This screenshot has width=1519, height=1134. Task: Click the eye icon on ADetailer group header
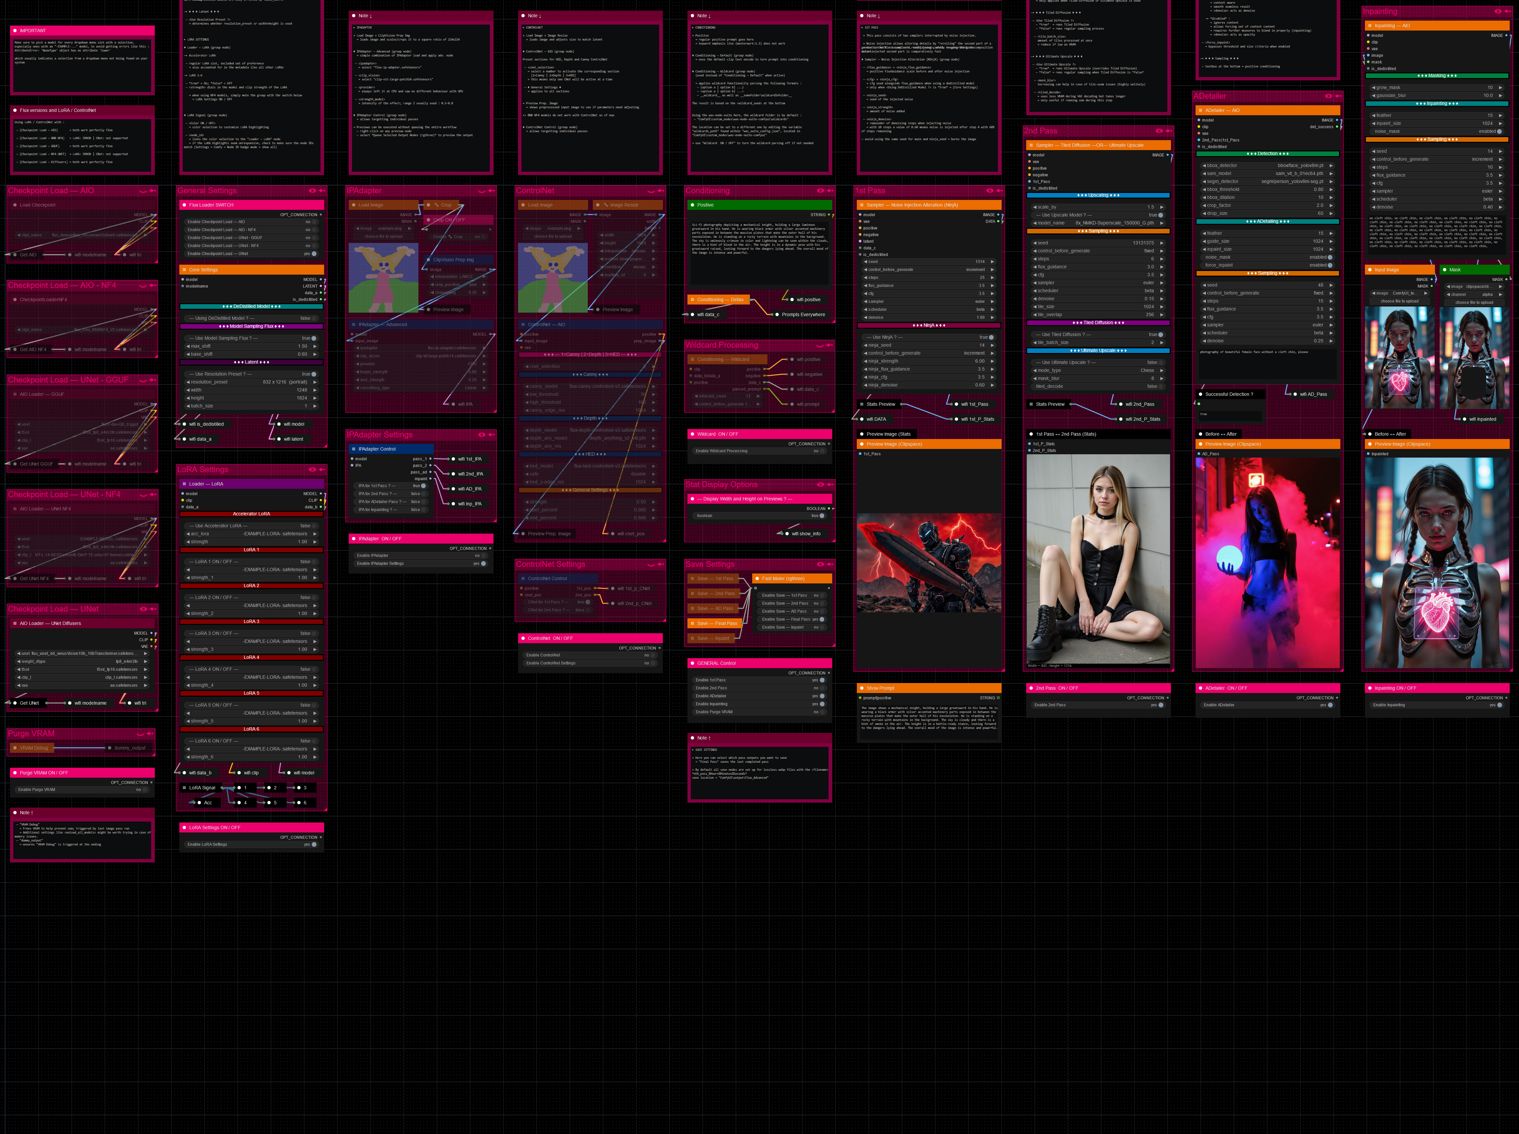coord(1328,96)
